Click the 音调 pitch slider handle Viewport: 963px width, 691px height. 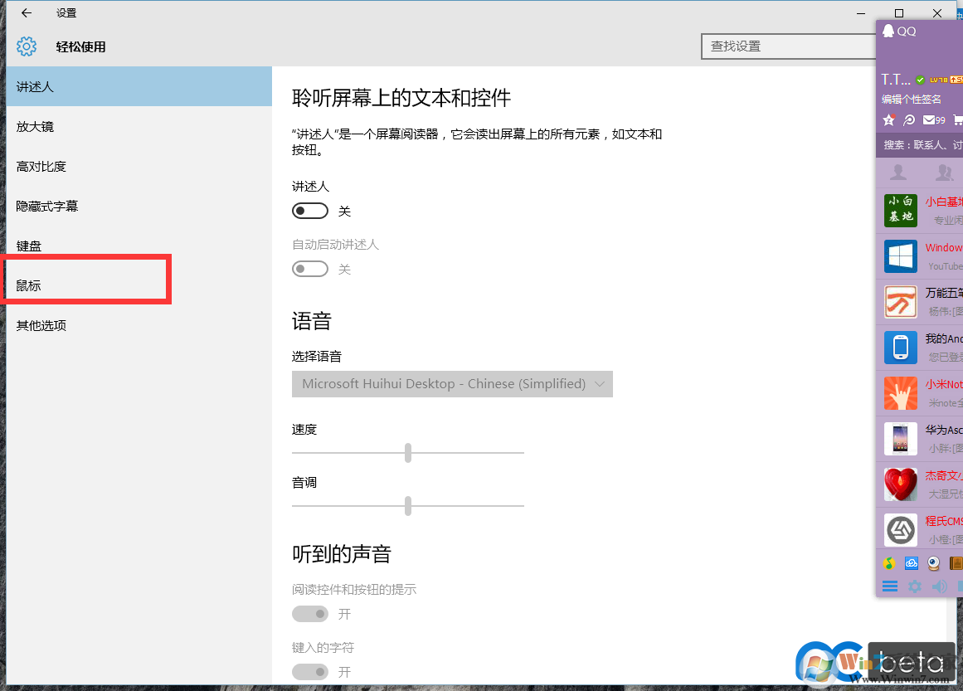408,506
